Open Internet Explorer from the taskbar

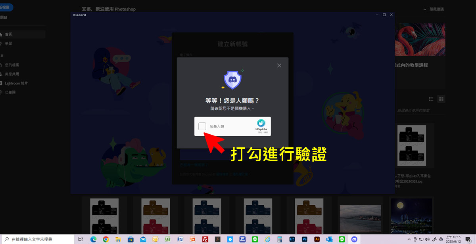(267, 239)
